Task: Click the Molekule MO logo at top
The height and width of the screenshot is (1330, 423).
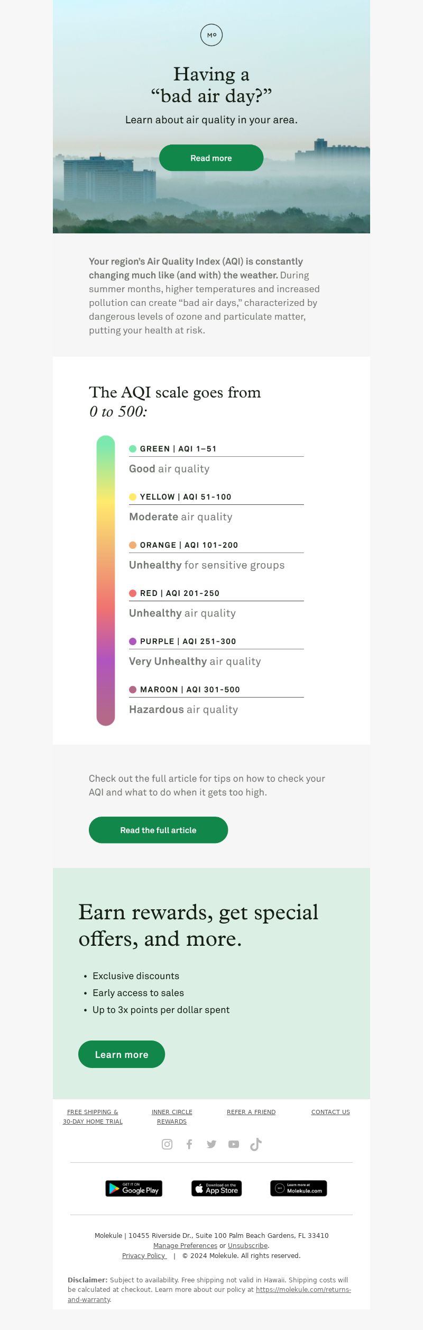Action: pos(212,35)
